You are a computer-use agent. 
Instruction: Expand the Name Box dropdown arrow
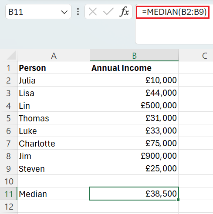[x=64, y=12]
